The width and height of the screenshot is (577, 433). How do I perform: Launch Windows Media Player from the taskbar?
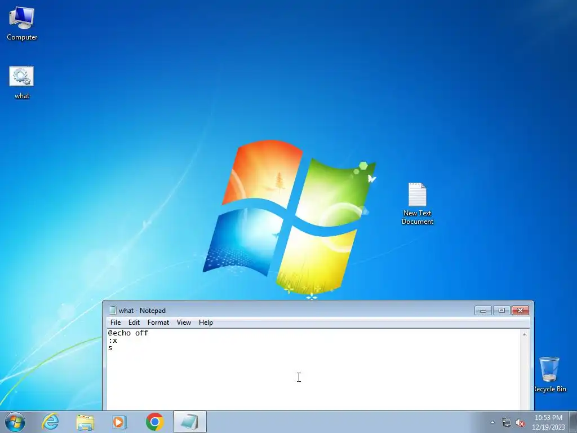tap(119, 422)
